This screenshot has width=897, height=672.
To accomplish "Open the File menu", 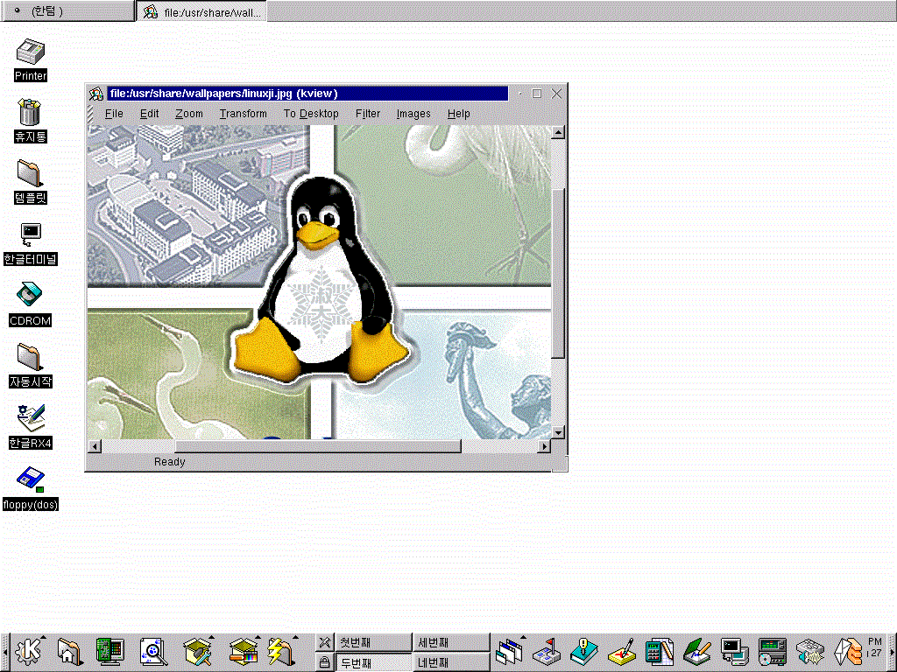I will (114, 114).
